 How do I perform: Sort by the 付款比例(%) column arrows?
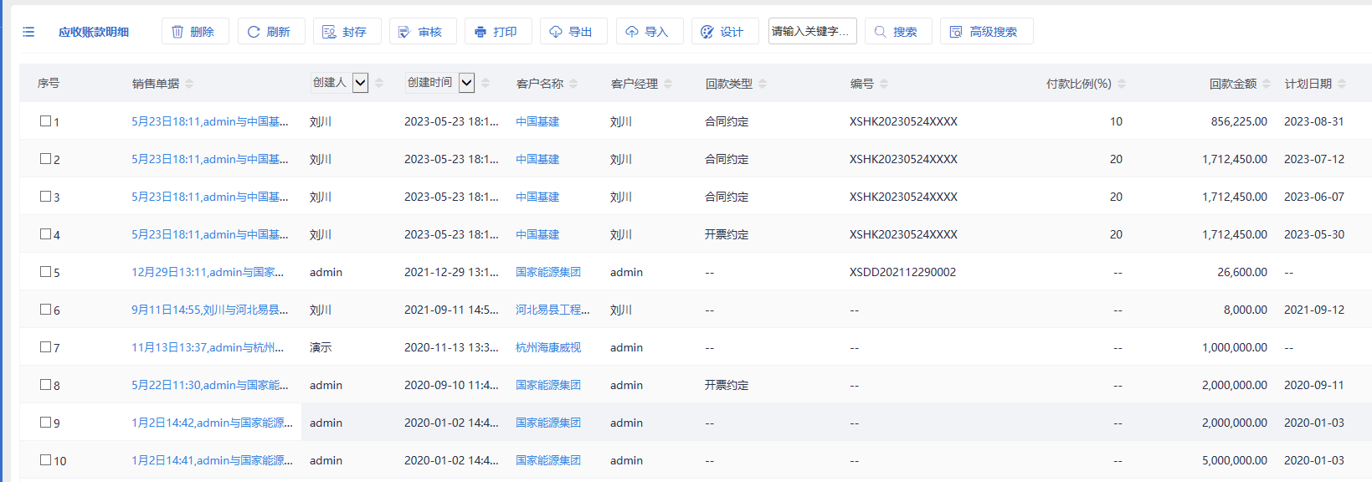click(x=1122, y=84)
